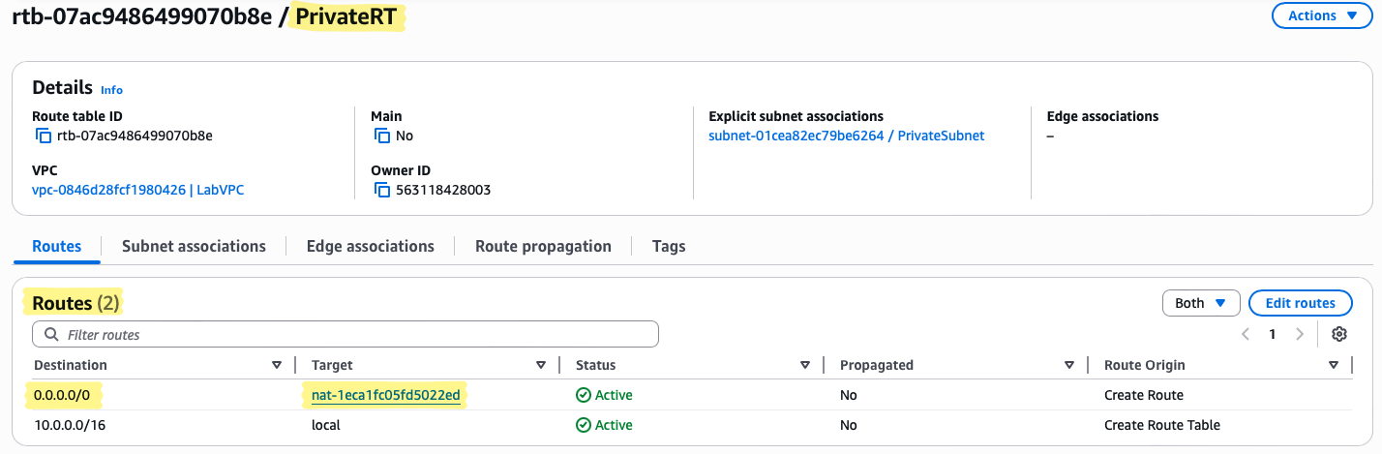Open the Route propagation tab
1382x454 pixels.
pyautogui.click(x=543, y=246)
